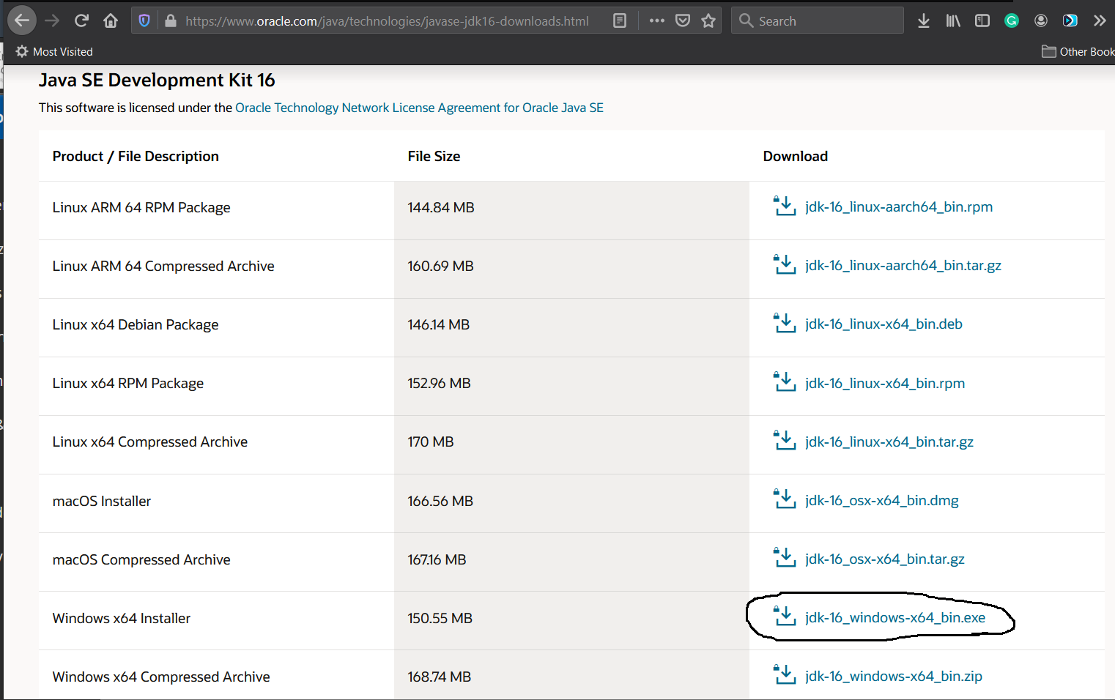1115x700 pixels.
Task: Download jdk-16_osx-x64_bin.tar.gz
Action: [x=885, y=559]
